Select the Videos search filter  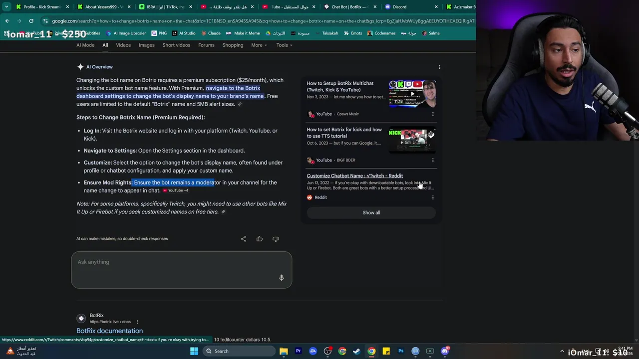(x=123, y=45)
